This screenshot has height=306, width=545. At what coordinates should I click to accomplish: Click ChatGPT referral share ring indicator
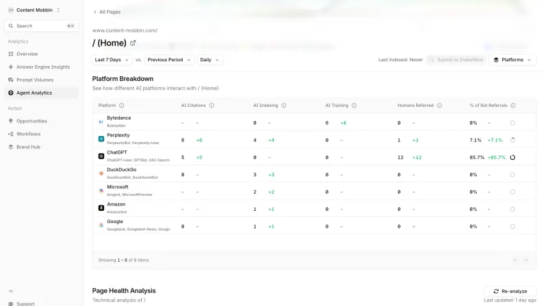[512, 158]
